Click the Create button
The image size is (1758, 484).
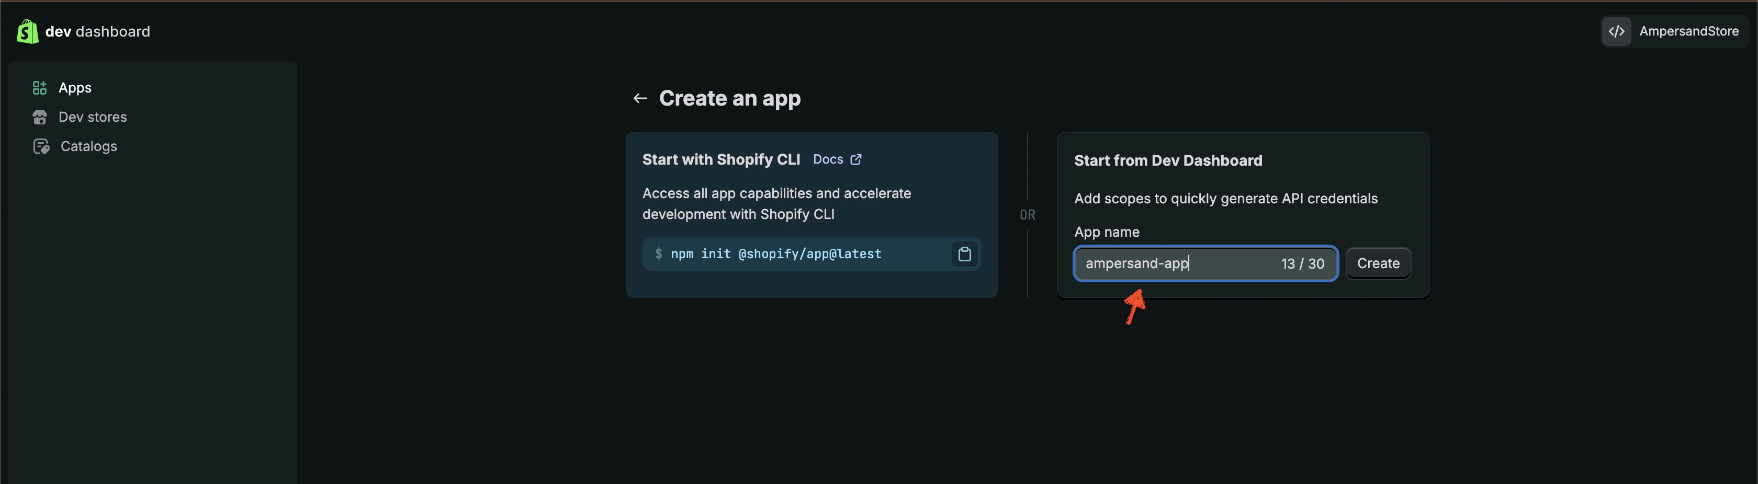(1377, 263)
